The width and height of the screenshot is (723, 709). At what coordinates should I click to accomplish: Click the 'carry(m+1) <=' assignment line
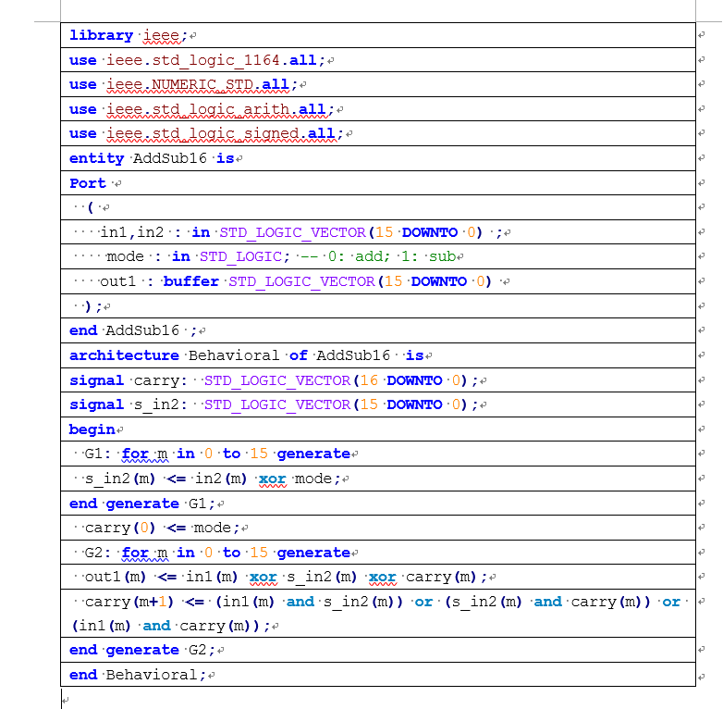click(x=381, y=602)
